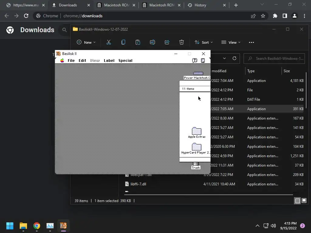Select the Apple Extras folder
Image resolution: width=311 pixels, height=233 pixels.
coord(197,131)
